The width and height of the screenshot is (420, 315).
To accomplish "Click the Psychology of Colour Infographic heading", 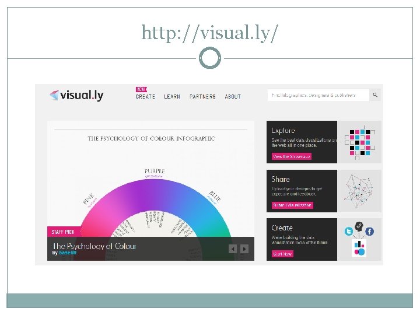I will pos(151,138).
